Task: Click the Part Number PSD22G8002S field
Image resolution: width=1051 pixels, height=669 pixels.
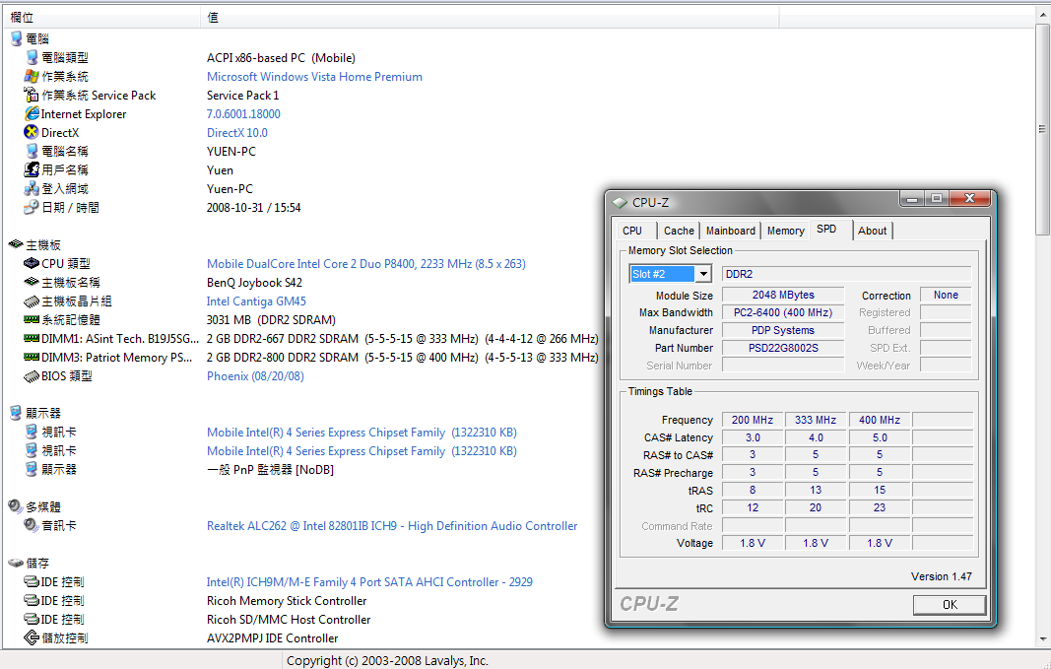Action: (783, 348)
